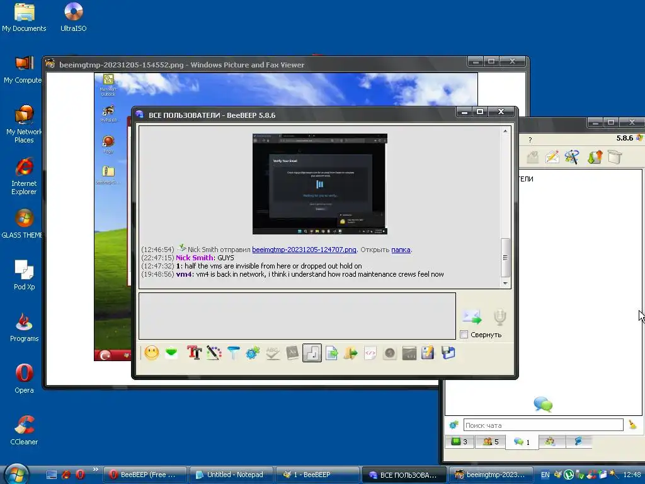Image resolution: width=645 pixels, height=484 pixels.
Task: Open the My Documents desktop icon
Action: (x=25, y=17)
